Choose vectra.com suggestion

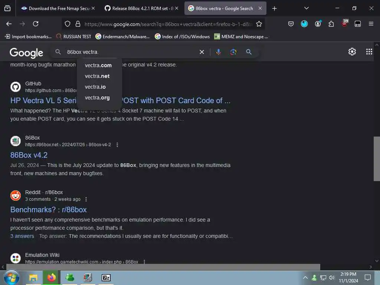98,65
